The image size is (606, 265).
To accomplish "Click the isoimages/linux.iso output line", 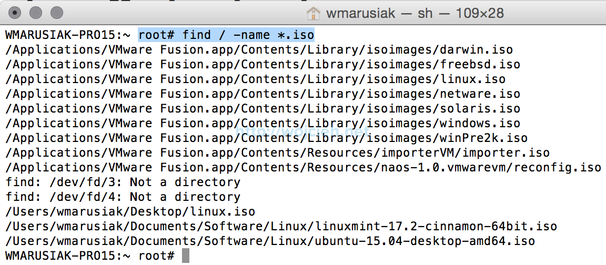I will coord(255,79).
